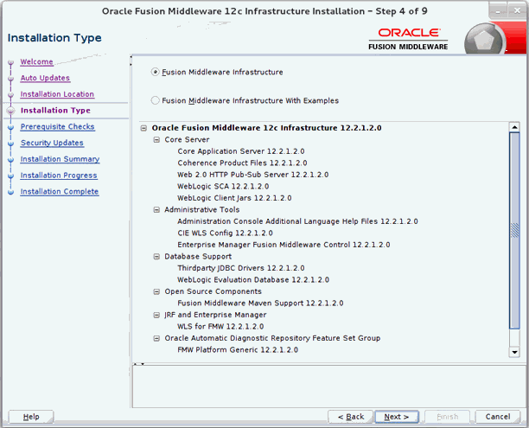Open Installation Progress step

click(59, 176)
